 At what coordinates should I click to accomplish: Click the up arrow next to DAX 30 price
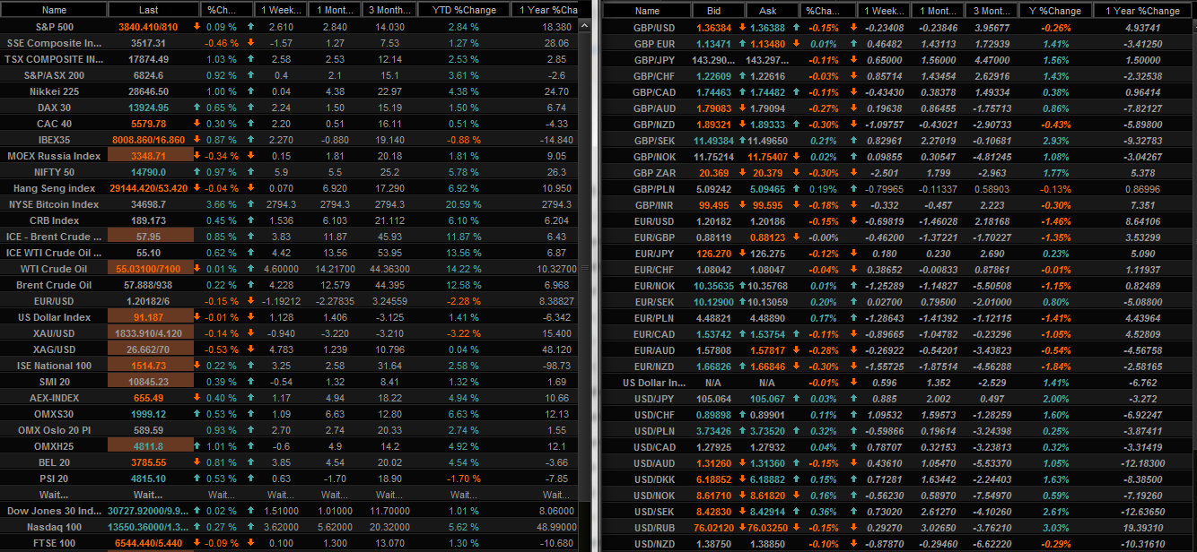(197, 108)
